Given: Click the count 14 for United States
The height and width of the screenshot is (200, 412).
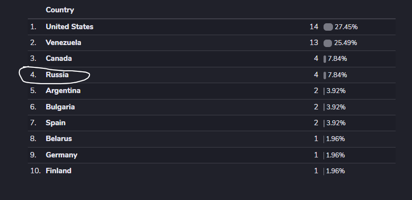Looking at the screenshot, I should [313, 27].
